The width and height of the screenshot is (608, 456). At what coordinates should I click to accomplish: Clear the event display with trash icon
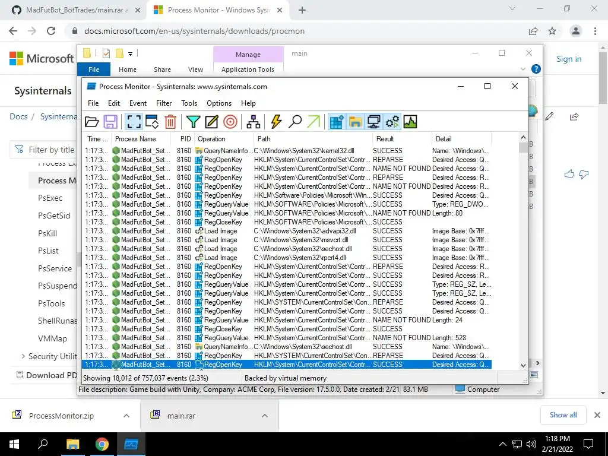170,122
